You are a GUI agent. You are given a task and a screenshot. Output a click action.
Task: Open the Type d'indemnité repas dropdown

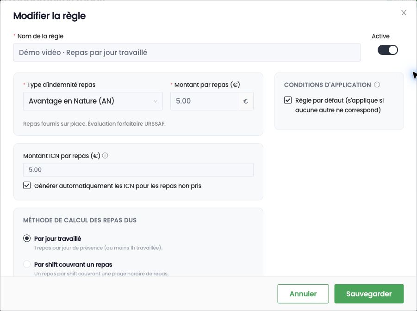click(x=93, y=101)
